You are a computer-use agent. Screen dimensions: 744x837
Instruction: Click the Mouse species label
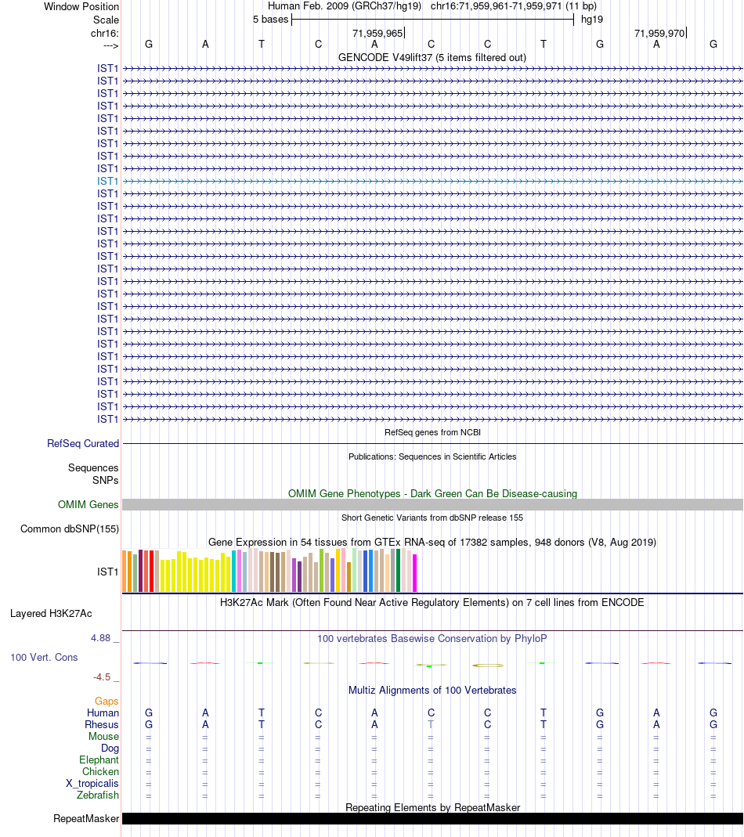[103, 736]
